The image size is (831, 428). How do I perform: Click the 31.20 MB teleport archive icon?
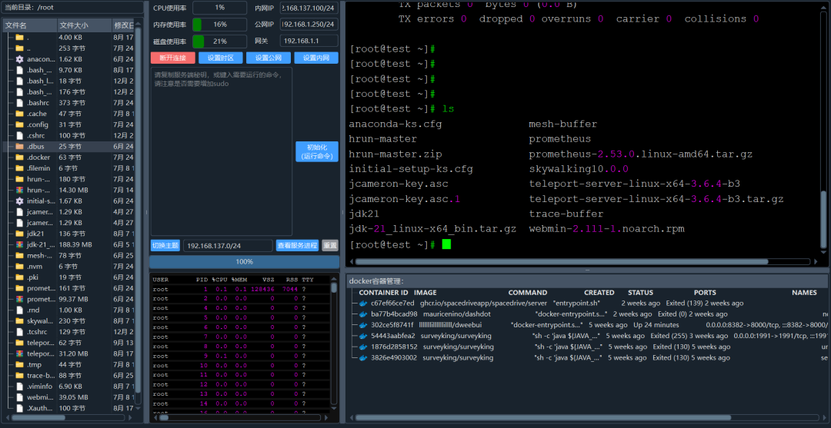click(x=19, y=353)
